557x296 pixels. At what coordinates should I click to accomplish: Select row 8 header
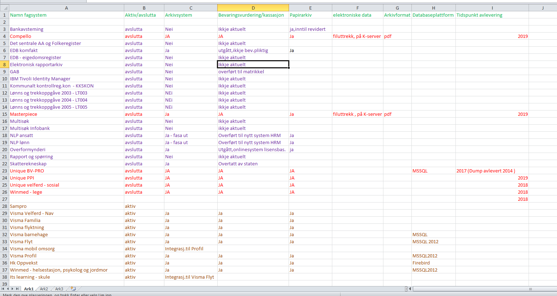click(x=5, y=64)
